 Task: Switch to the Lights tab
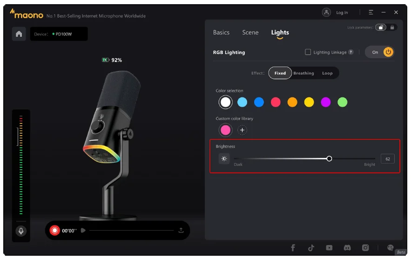click(x=280, y=32)
